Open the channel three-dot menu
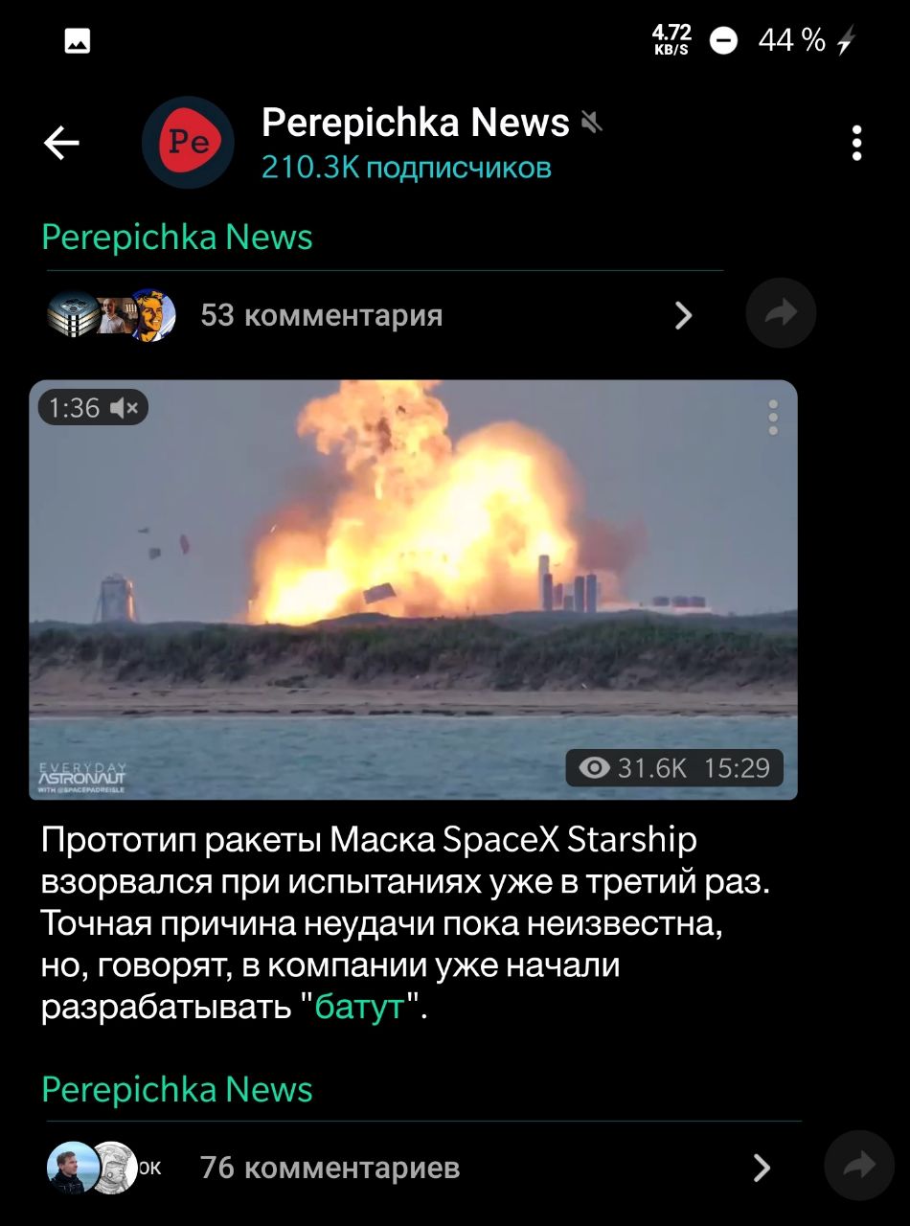Screen dimensions: 910x1226 coord(856,144)
